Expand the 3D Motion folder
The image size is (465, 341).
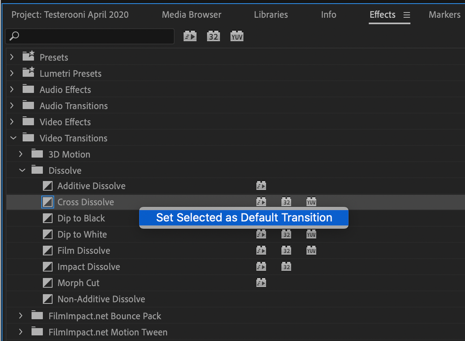coord(21,154)
